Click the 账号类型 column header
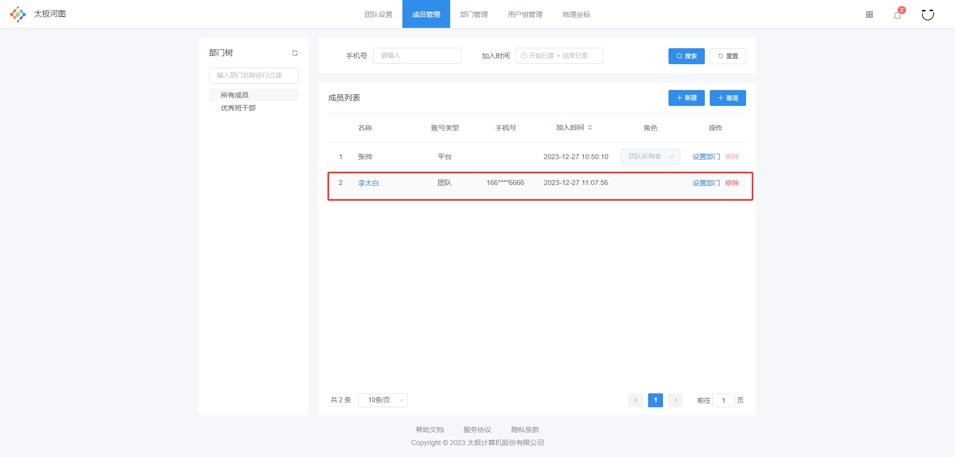 [x=445, y=128]
